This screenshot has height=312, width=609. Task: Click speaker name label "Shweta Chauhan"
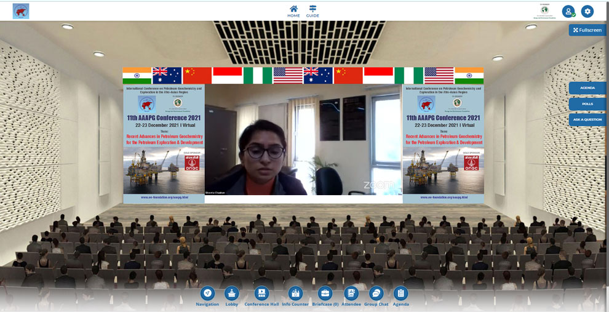pos(215,193)
